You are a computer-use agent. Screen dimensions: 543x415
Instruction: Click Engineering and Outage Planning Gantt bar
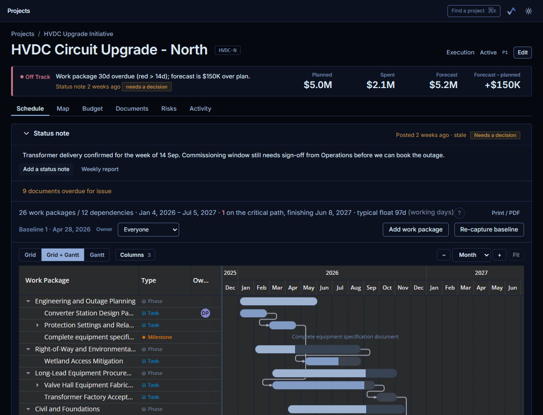coord(278,301)
